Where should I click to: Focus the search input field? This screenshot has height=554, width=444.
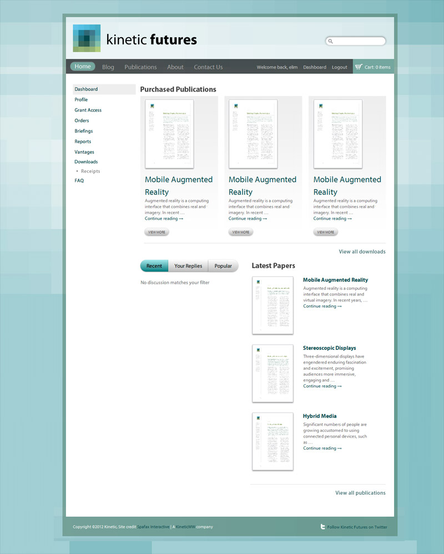tap(358, 41)
